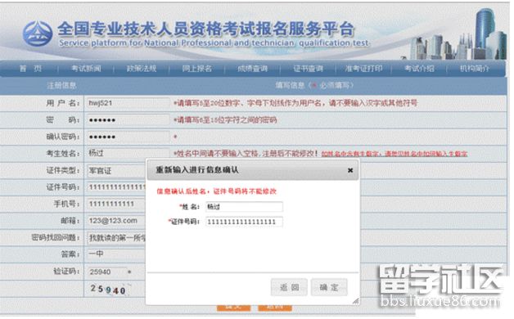Click the 邮箱 field with 123@123.com

(x=116, y=221)
